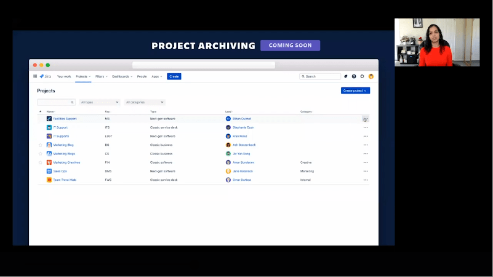This screenshot has height=277, width=493.
Task: Expand the All types filter dropdown
Action: [100, 102]
